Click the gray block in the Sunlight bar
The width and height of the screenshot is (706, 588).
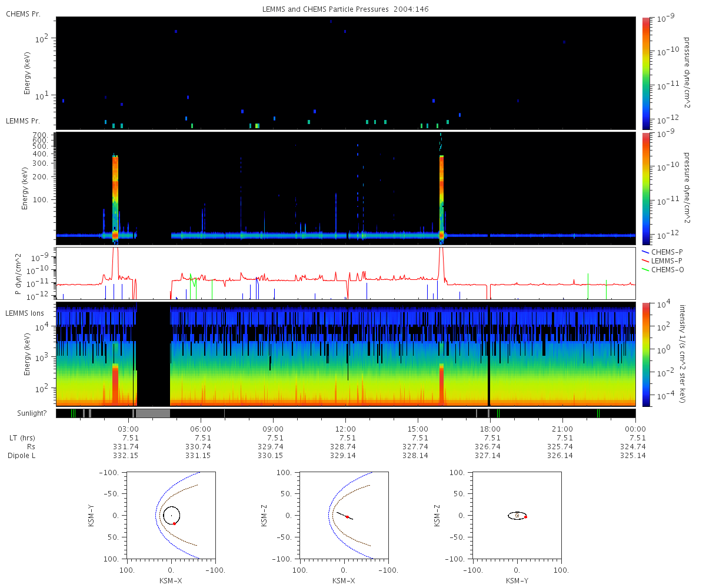[x=152, y=413]
